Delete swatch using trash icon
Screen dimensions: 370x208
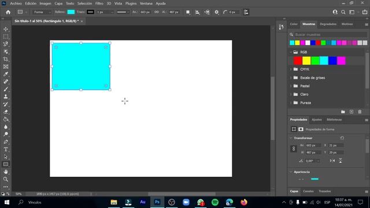[x=360, y=112]
